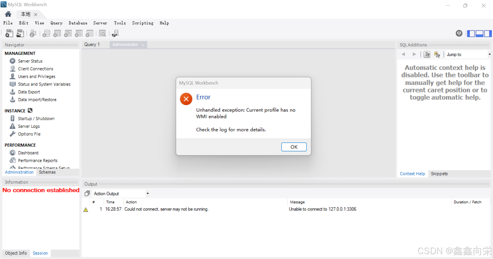Open Workbench preferences gear icon
This screenshot has width=493, height=259.
459,33
